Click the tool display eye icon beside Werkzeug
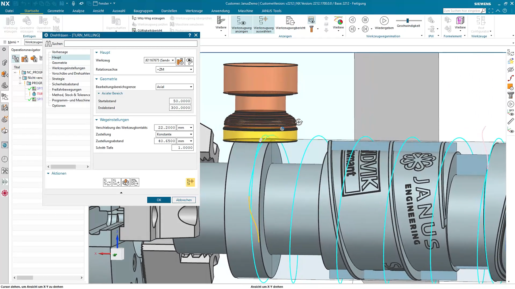The width and height of the screenshot is (515, 289). [189, 61]
